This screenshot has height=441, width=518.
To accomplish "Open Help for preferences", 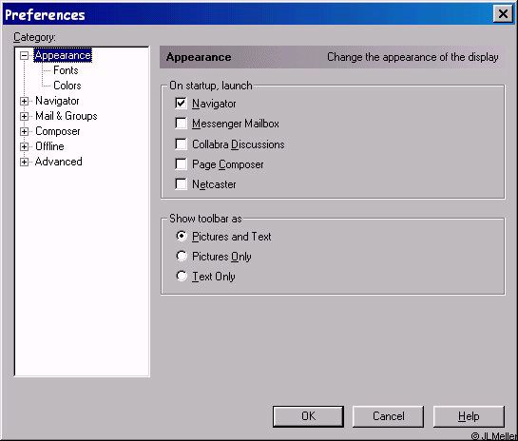I will coord(469,416).
